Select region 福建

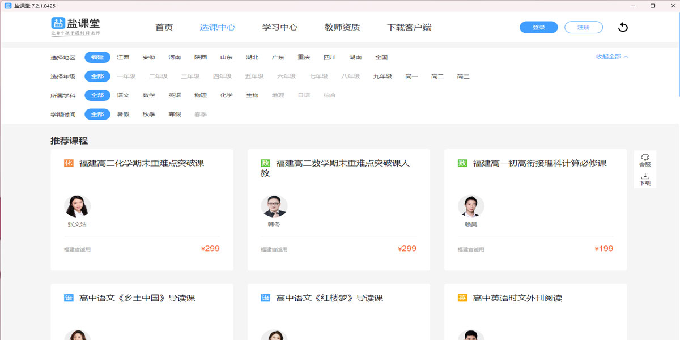tap(97, 57)
